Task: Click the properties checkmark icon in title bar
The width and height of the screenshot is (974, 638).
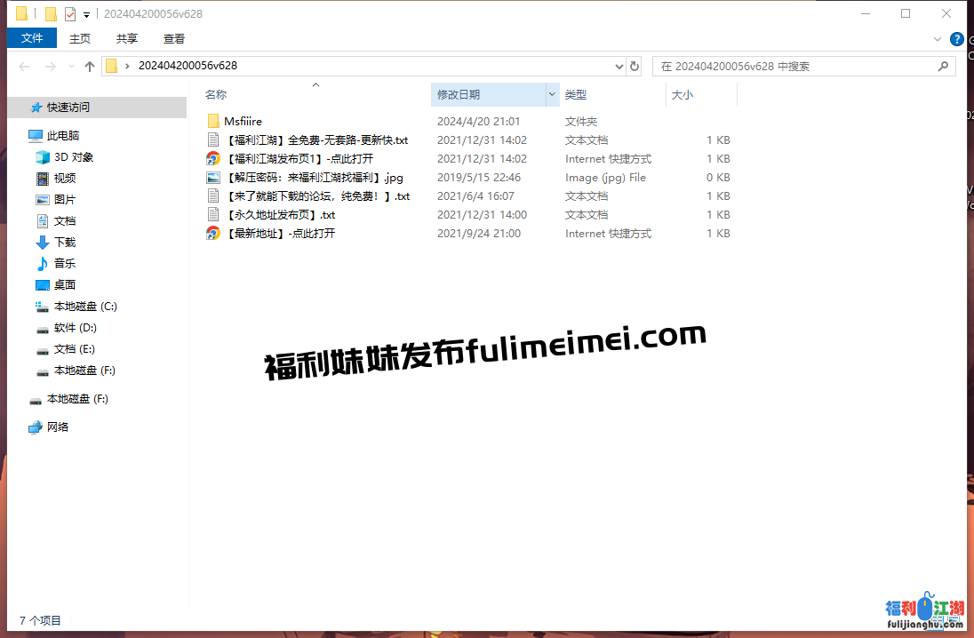Action: point(70,13)
